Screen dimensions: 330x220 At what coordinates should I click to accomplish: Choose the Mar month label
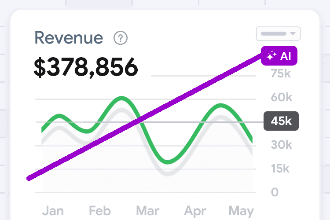[148, 211]
